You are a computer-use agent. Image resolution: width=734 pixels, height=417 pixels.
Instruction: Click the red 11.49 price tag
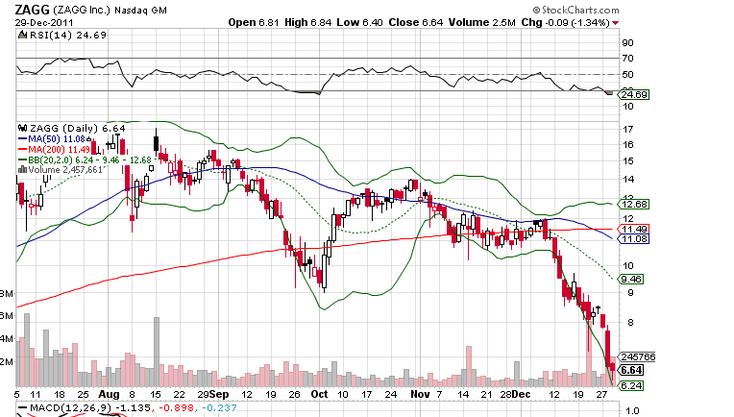click(x=634, y=229)
